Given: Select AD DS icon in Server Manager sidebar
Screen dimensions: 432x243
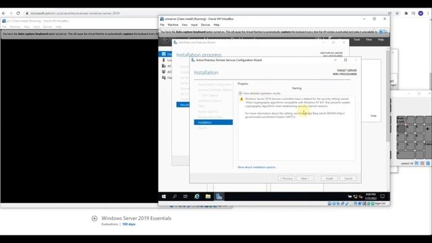Looking at the screenshot, I should coord(163,72).
